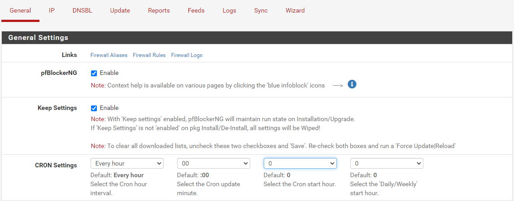This screenshot has height=201, width=514.
Task: Toggle the pfBlockerNG Enable checkbox
Action: click(94, 73)
